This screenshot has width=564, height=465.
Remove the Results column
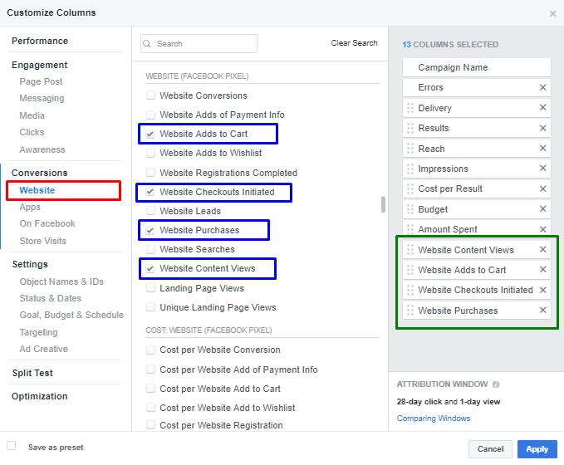coord(542,128)
